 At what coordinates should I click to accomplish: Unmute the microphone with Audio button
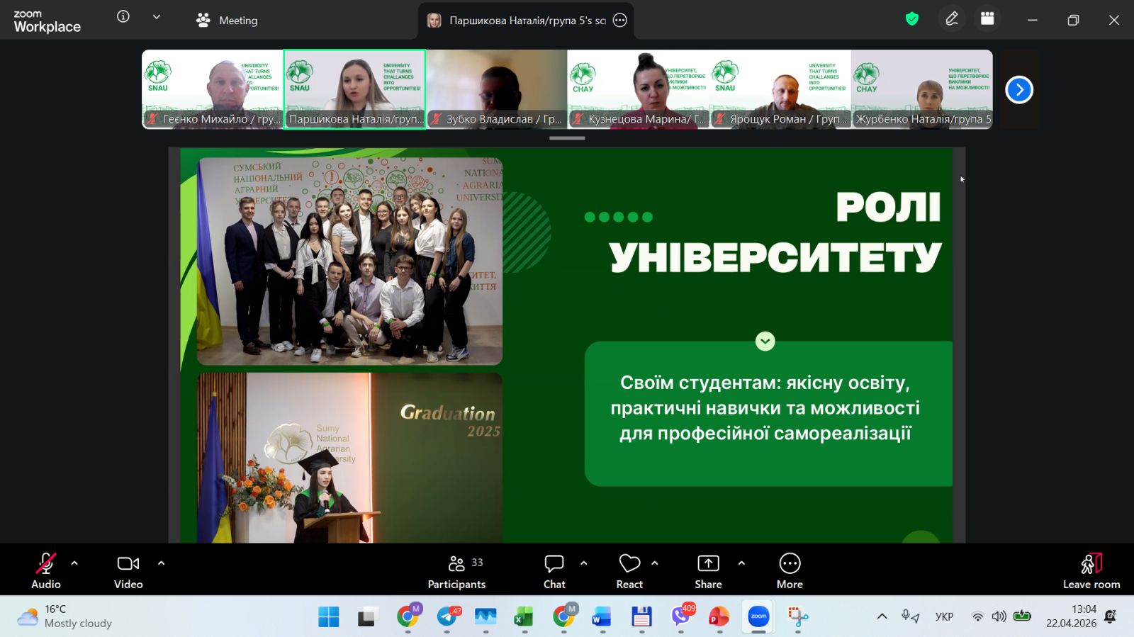pyautogui.click(x=46, y=571)
